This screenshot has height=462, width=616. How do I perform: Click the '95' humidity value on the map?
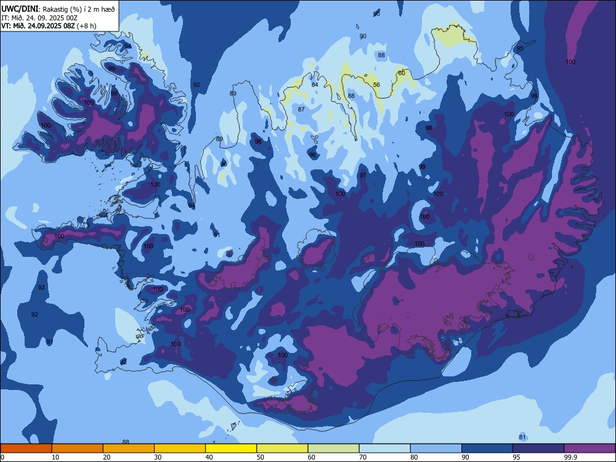click(520, 49)
